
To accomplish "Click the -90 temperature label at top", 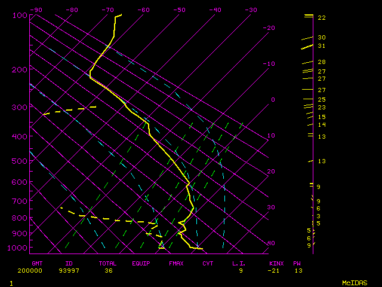I will click(36, 10).
